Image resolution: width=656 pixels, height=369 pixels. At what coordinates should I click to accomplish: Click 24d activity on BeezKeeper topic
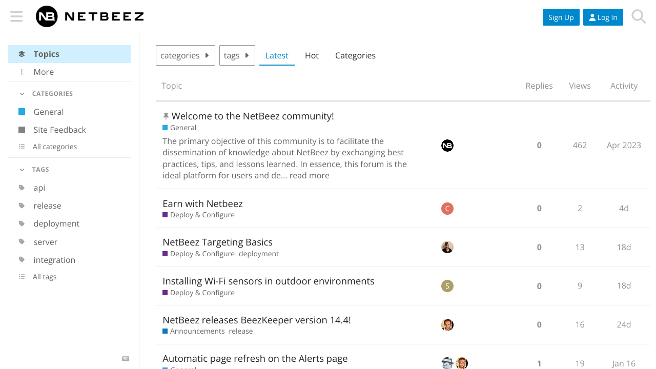[624, 324]
